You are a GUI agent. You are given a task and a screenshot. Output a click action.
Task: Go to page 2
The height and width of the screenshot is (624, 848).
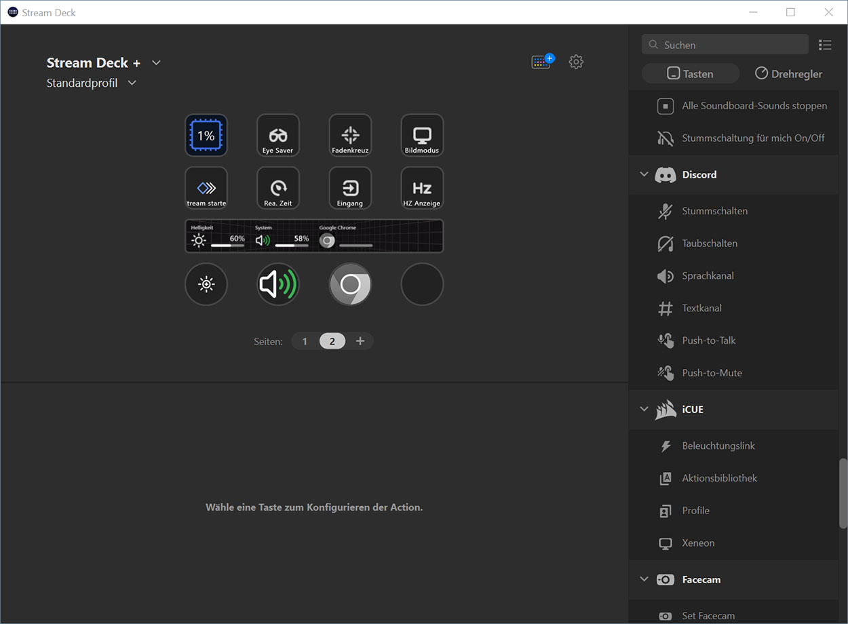click(x=332, y=341)
